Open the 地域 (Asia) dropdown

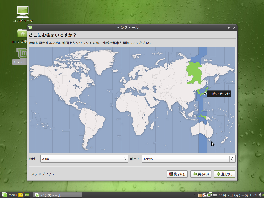tap(84, 159)
